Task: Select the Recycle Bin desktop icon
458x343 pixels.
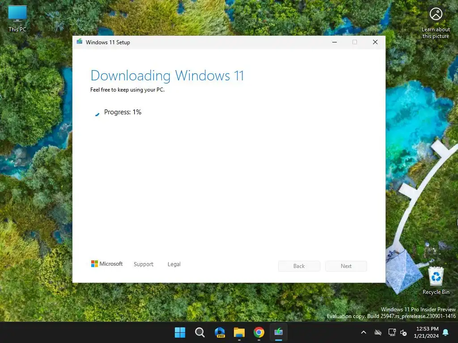Action: (436, 280)
